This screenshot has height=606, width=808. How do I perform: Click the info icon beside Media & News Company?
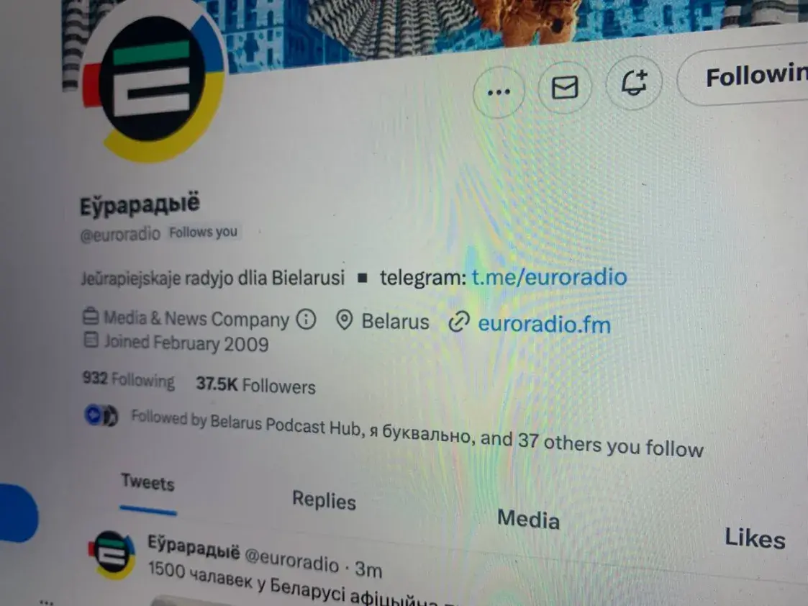[x=306, y=320]
